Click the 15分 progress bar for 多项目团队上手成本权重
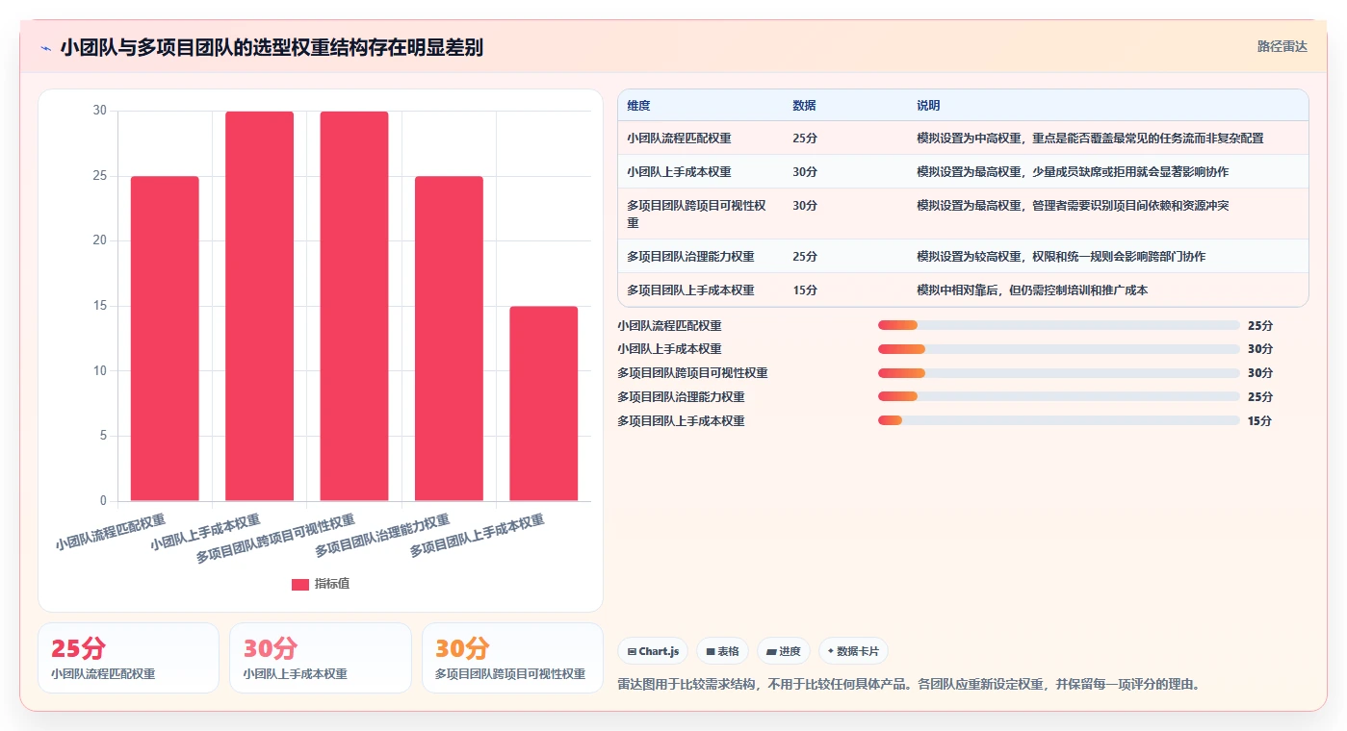This screenshot has width=1347, height=731. point(1058,420)
